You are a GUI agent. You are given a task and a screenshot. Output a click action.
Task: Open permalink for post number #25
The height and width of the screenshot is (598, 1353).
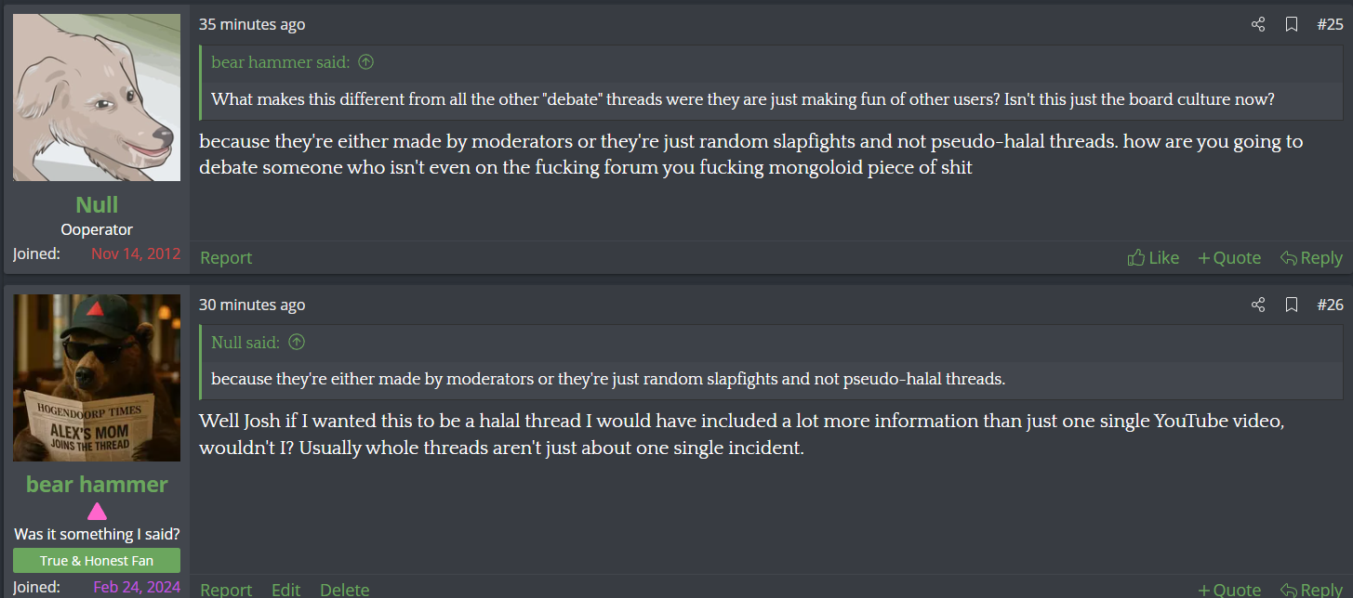(x=1330, y=25)
